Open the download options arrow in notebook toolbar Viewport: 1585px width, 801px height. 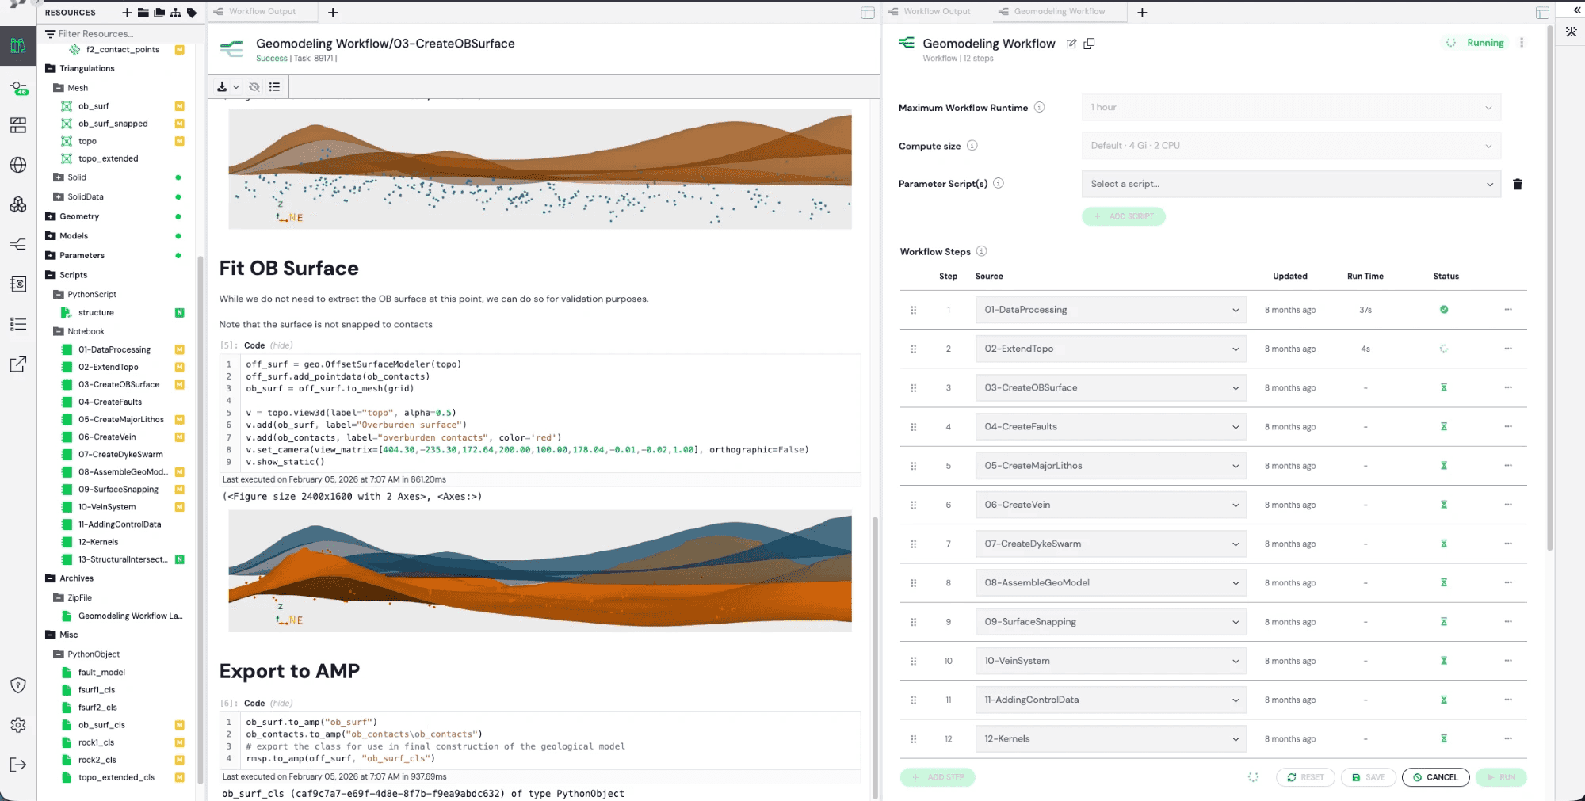coord(236,87)
